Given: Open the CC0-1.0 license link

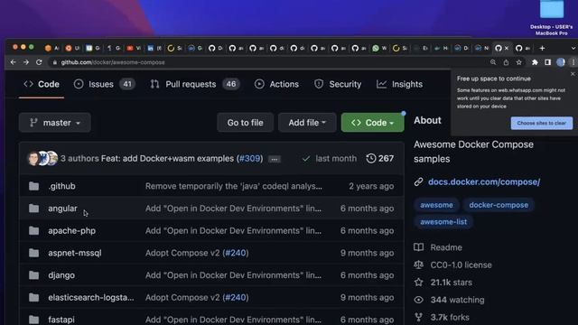Looking at the screenshot, I should pos(461,265).
